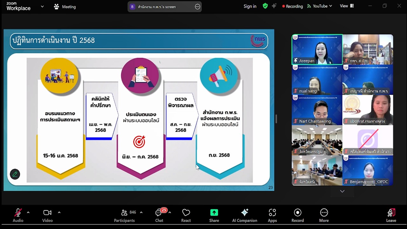Viewport: 407px width, 229px height.
Task: Open the Participants panel
Action: point(124,215)
